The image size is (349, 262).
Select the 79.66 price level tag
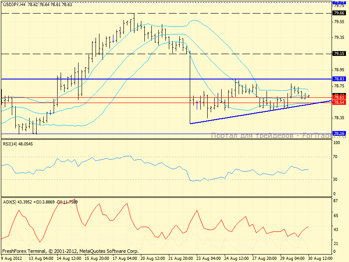[x=339, y=13]
